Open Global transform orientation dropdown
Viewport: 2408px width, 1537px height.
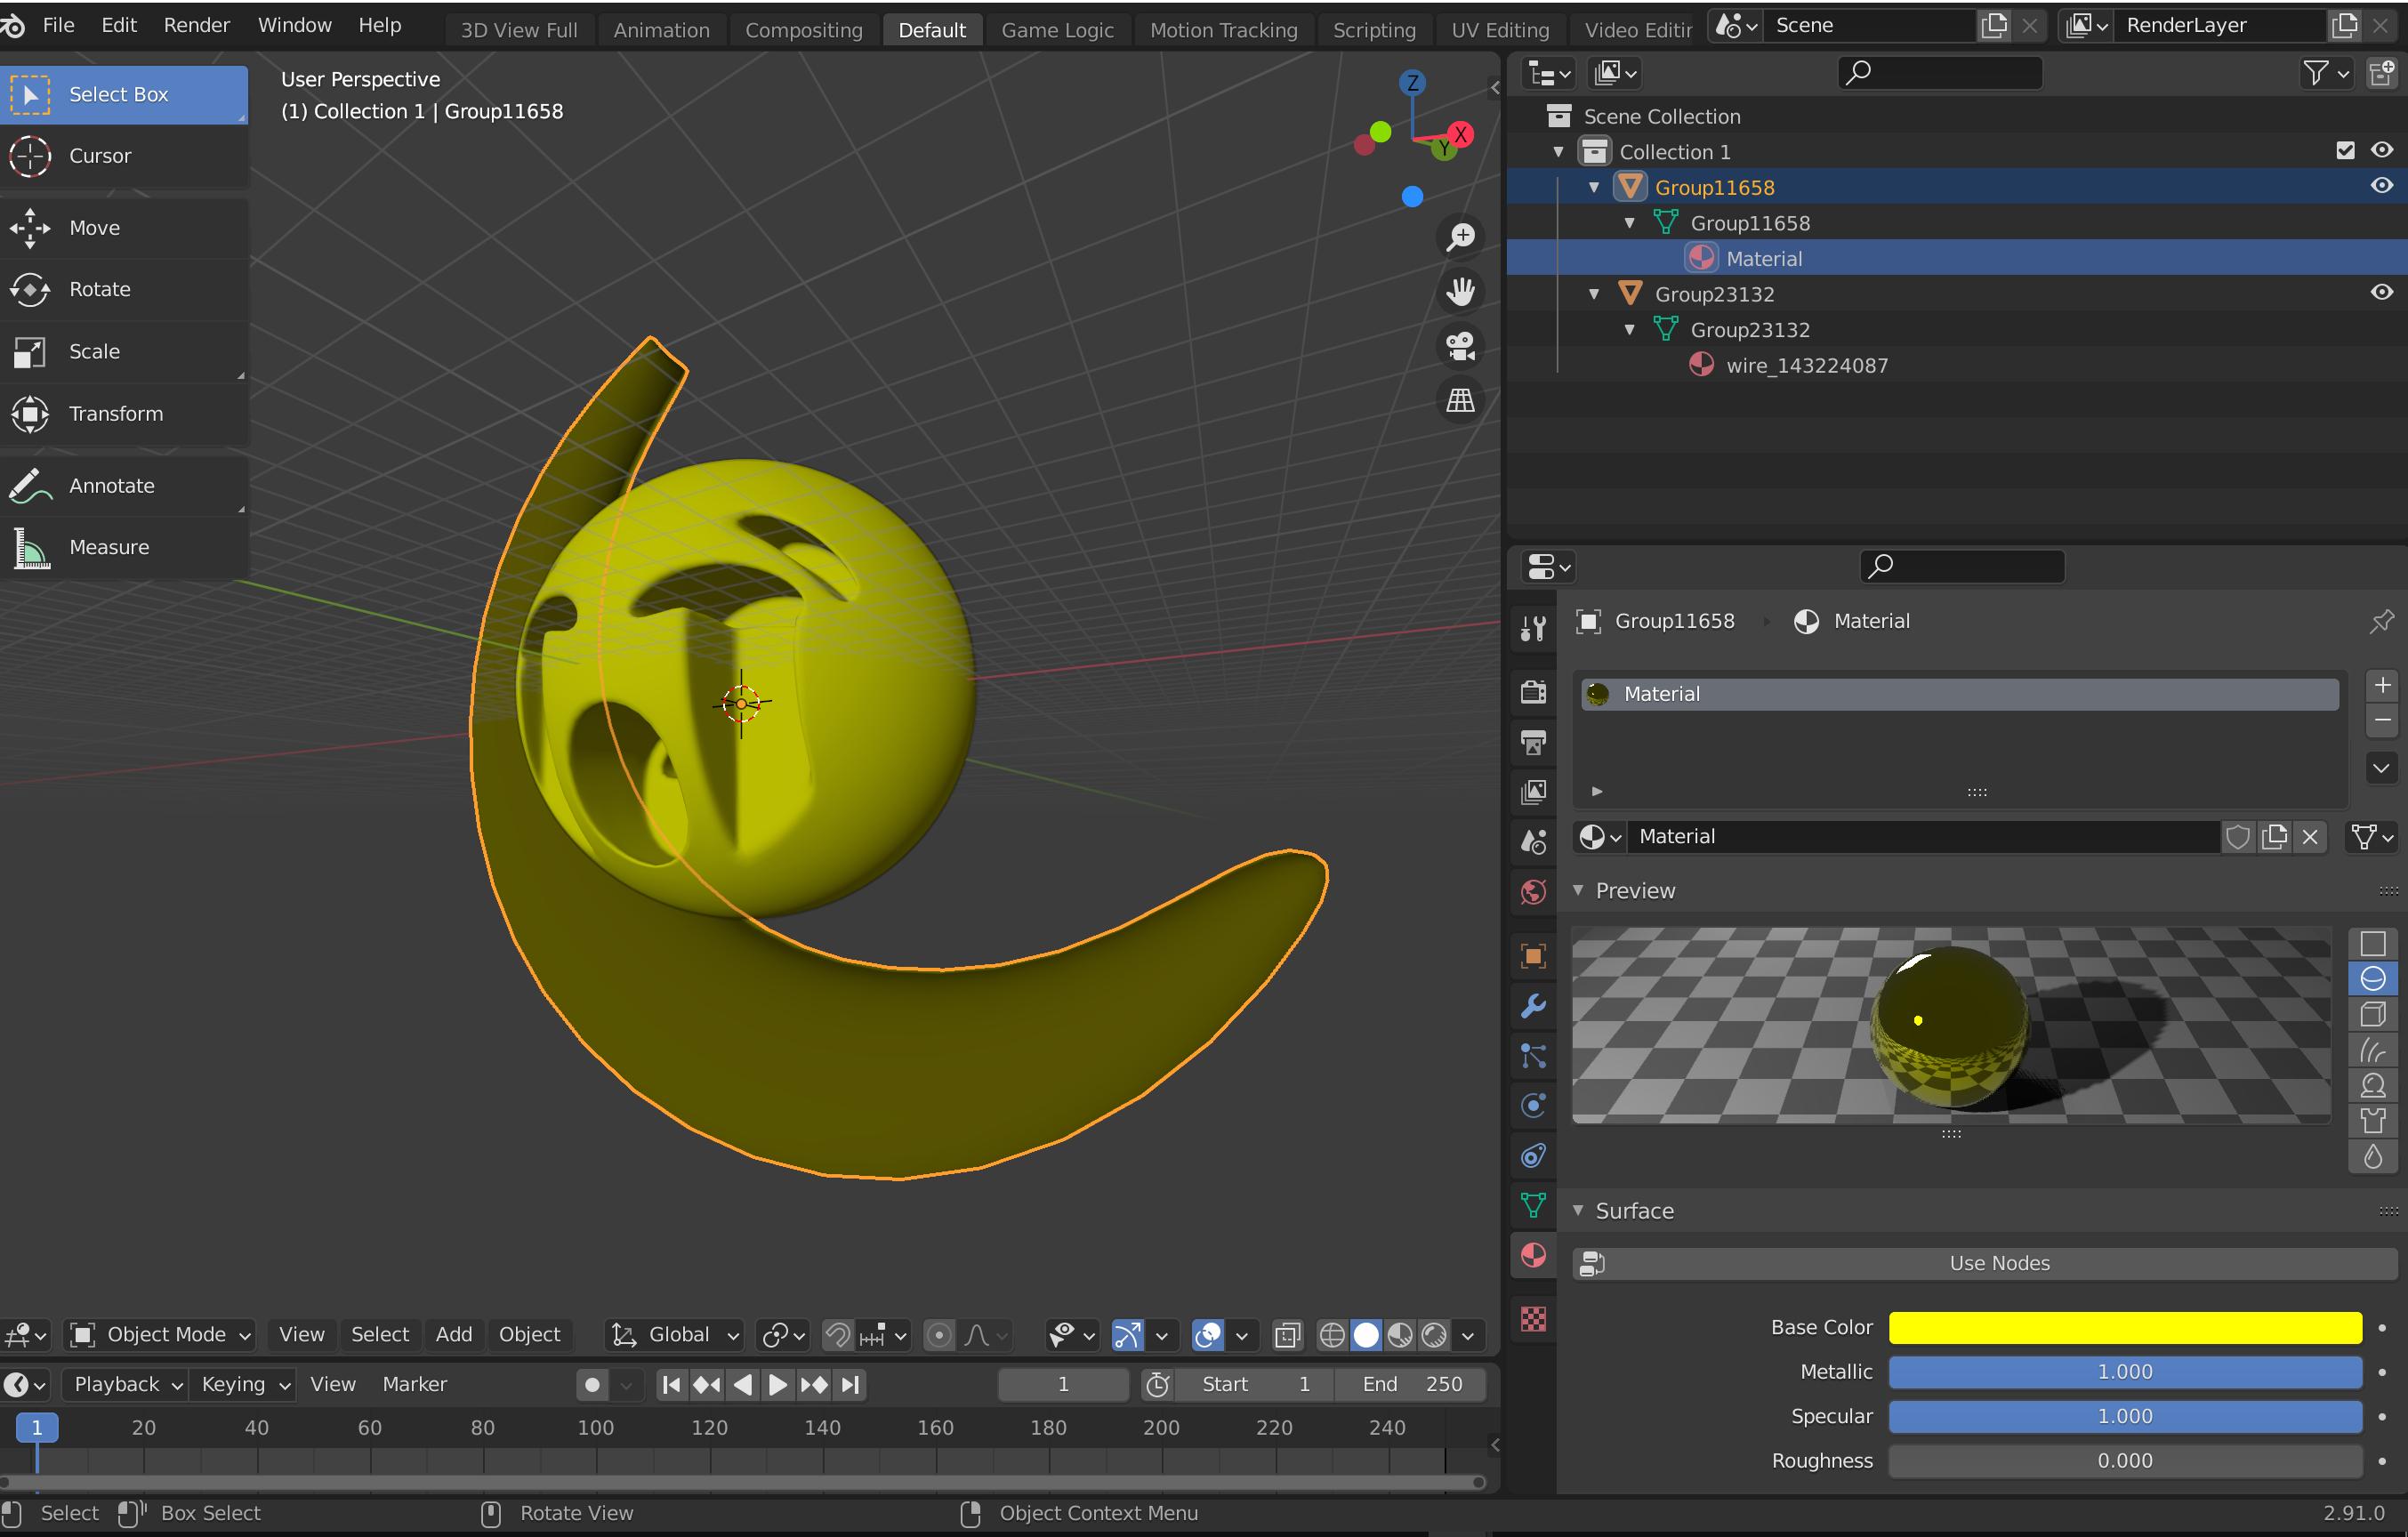[x=676, y=1335]
